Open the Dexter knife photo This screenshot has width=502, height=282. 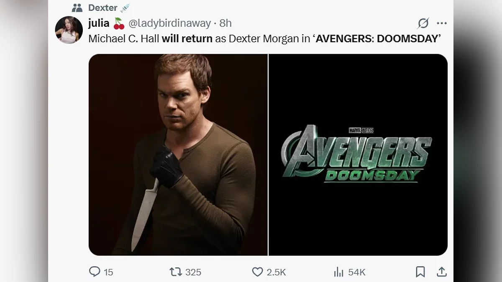click(178, 155)
